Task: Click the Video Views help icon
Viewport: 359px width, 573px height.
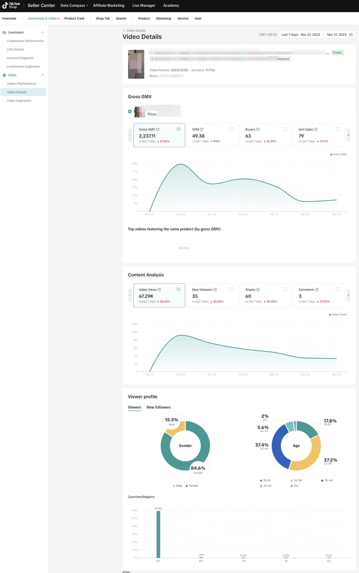Action: coord(159,290)
